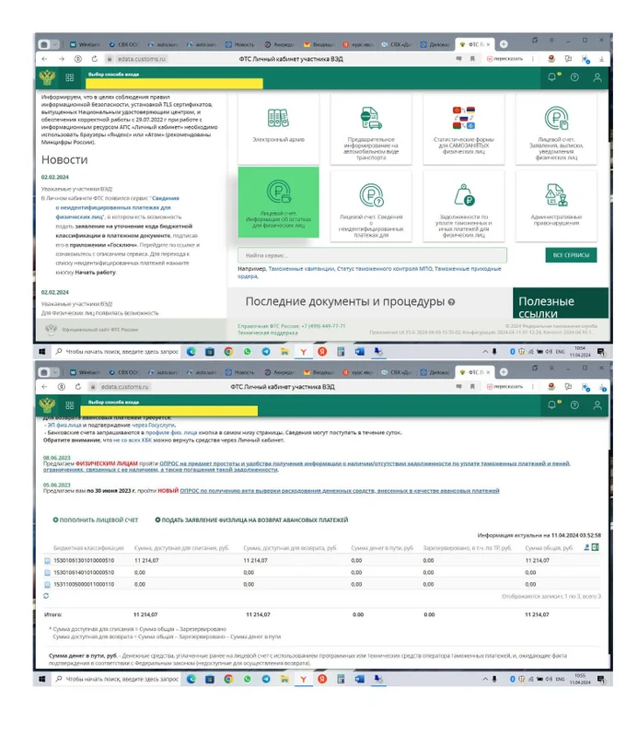Open the Электронный архив service tile
The height and width of the screenshot is (736, 626).
(x=278, y=125)
